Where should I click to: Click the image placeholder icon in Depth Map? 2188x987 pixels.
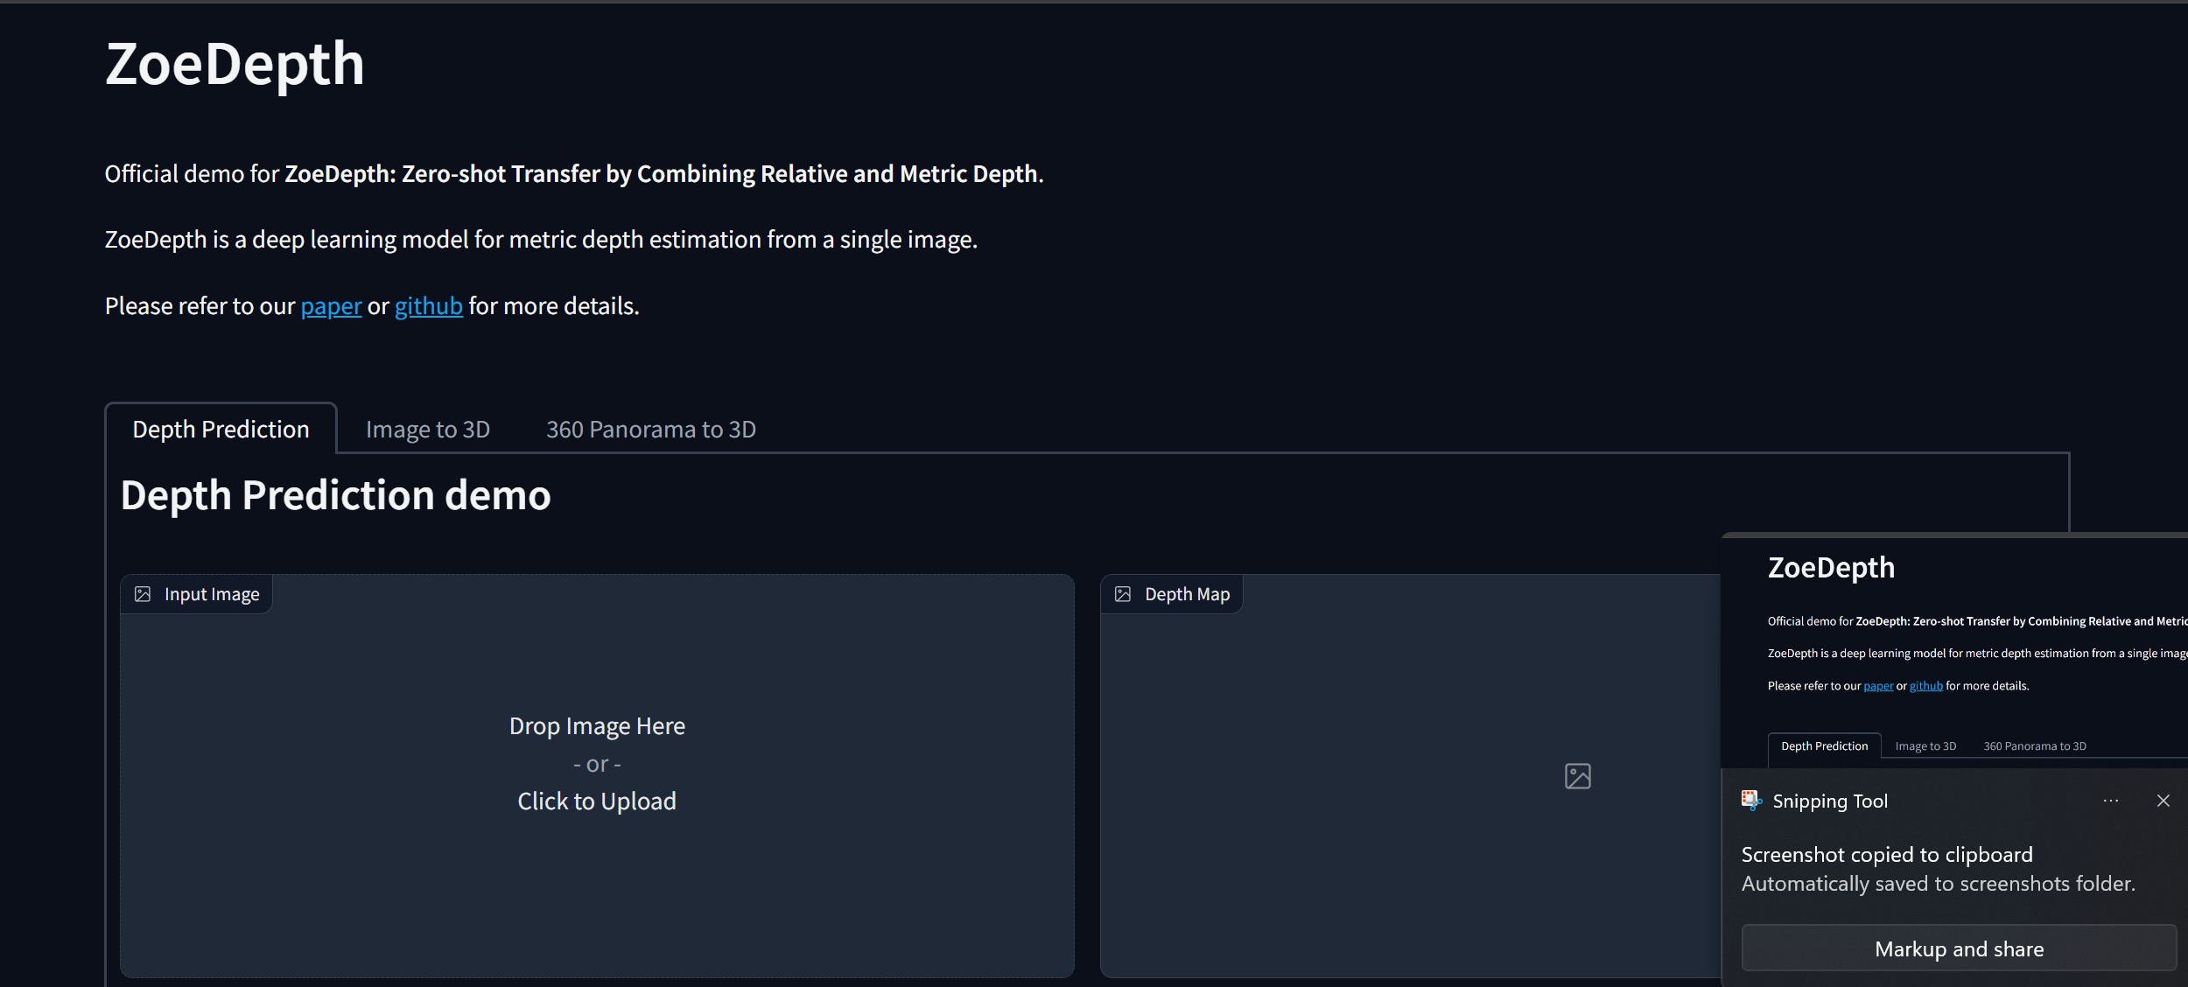point(1577,775)
